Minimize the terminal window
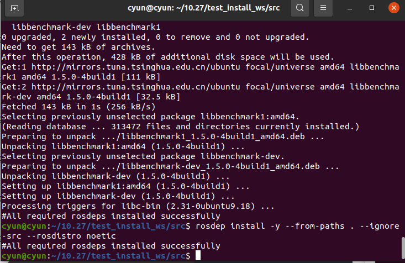This screenshot has height=263, width=405. pos(350,8)
